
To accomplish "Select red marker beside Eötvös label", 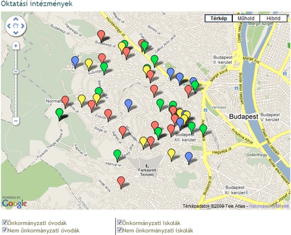I will click(108, 114).
